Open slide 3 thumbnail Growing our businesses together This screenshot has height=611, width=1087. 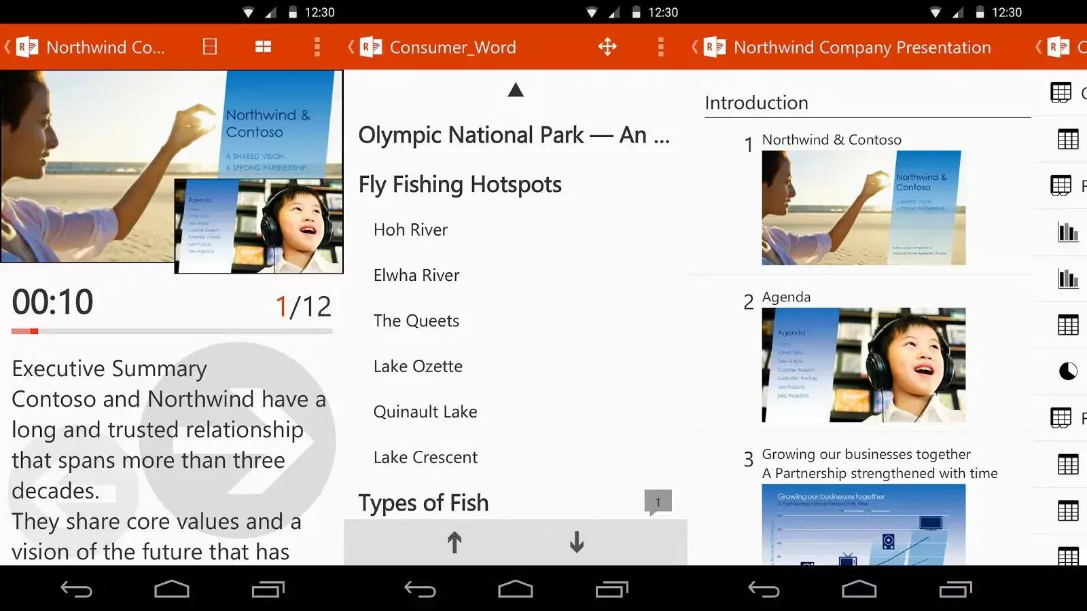[x=863, y=524]
